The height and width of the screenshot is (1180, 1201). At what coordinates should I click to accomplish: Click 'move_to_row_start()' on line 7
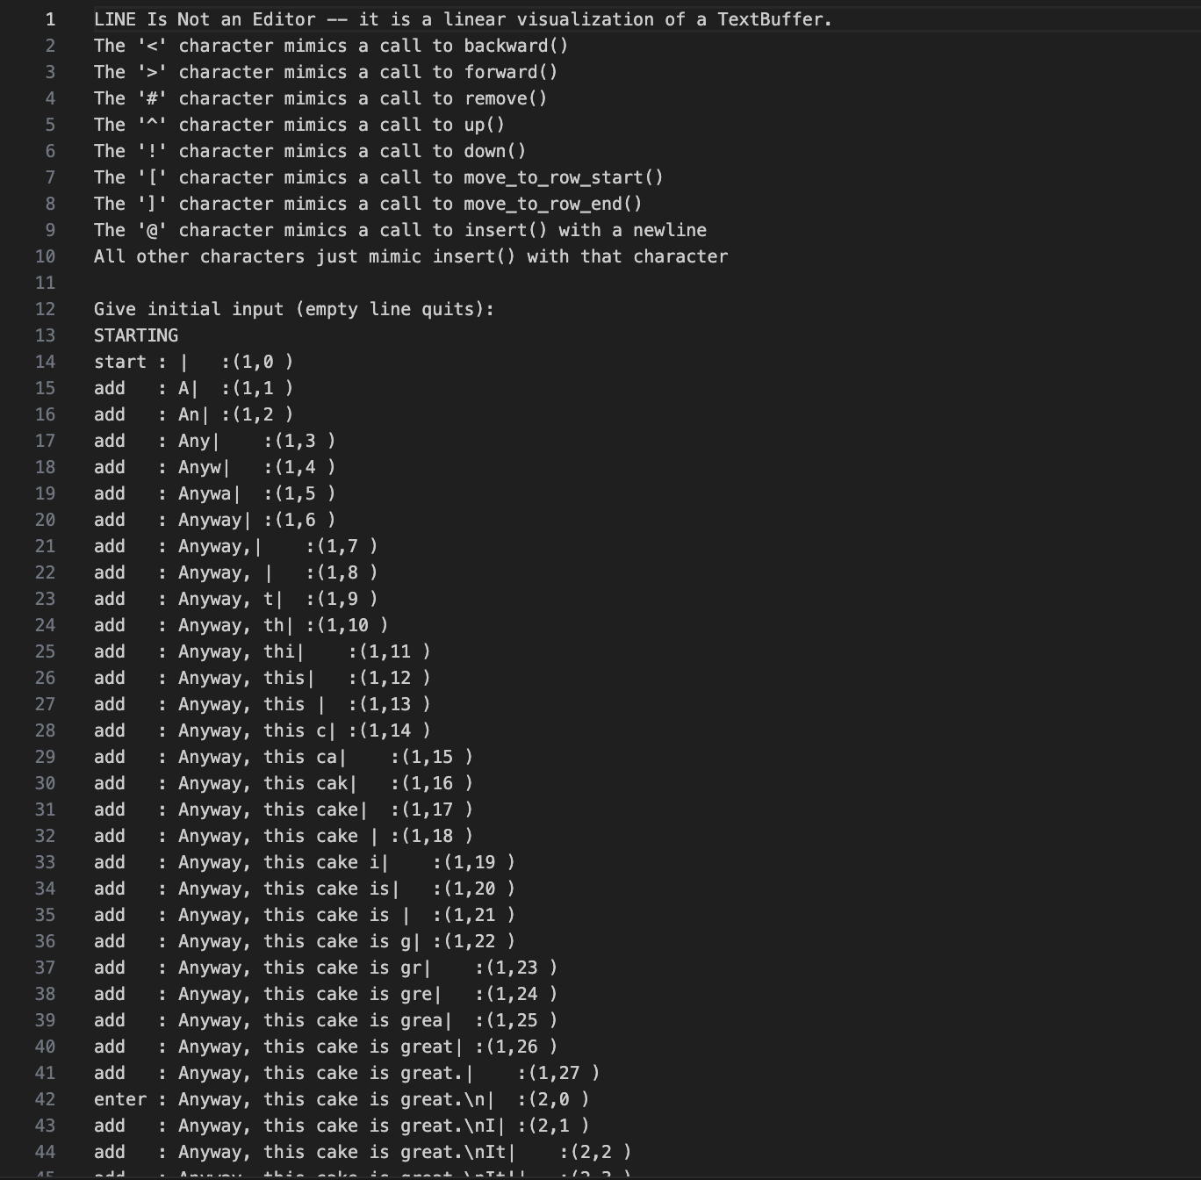[564, 177]
